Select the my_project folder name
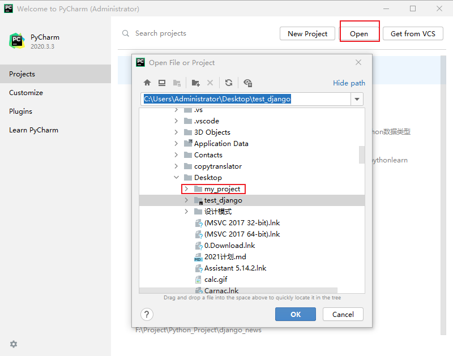 coord(222,189)
